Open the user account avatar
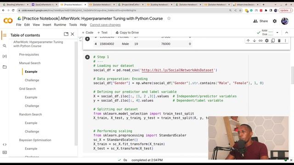This screenshot has height=165, width=294. [285, 21]
